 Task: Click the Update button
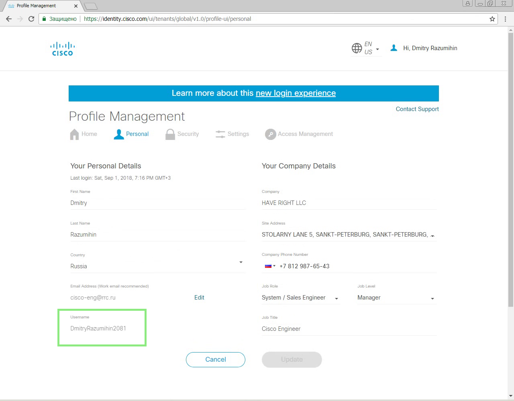[292, 360]
